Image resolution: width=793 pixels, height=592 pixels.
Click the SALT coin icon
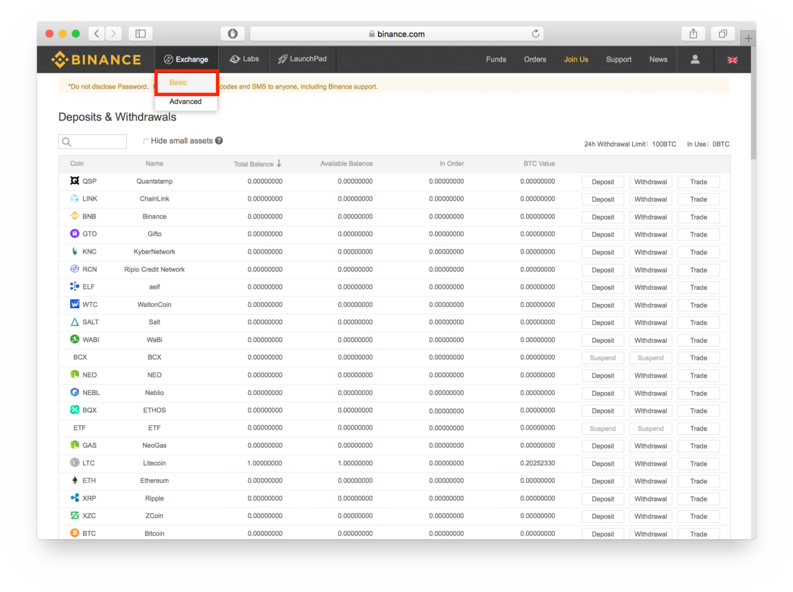[75, 322]
